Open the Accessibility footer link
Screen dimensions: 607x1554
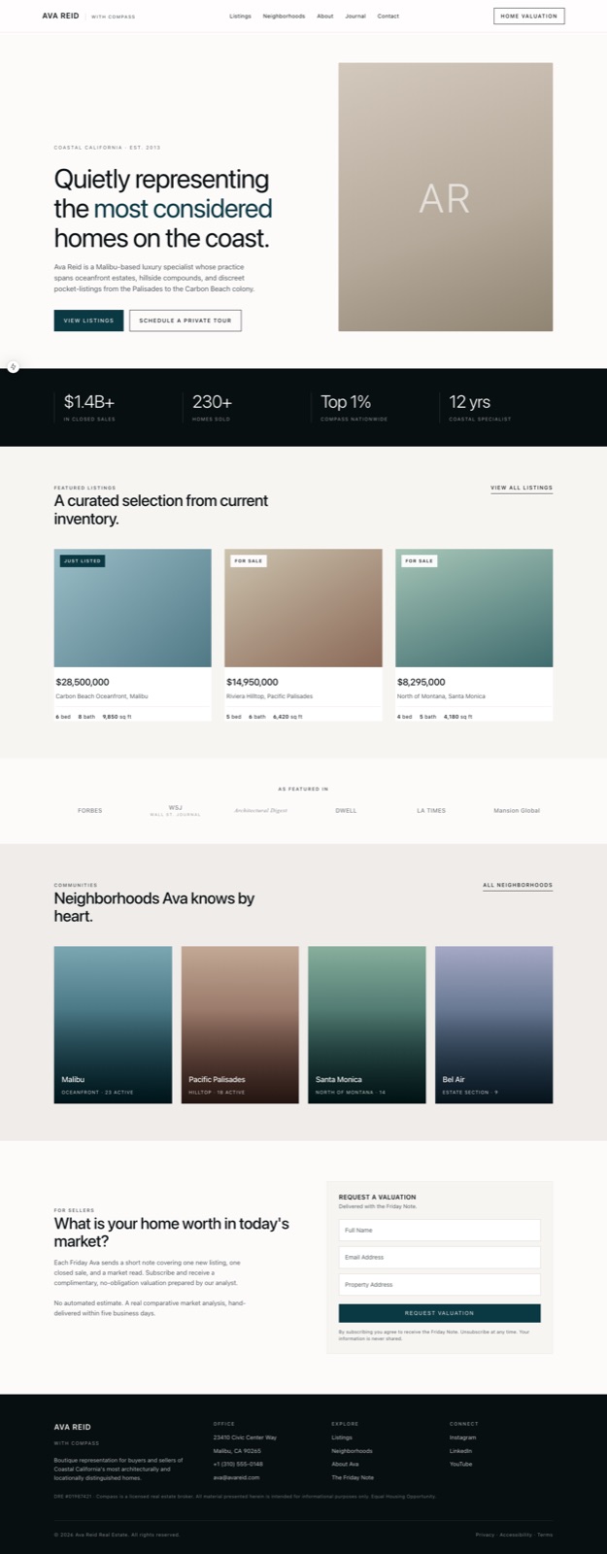[516, 1535]
